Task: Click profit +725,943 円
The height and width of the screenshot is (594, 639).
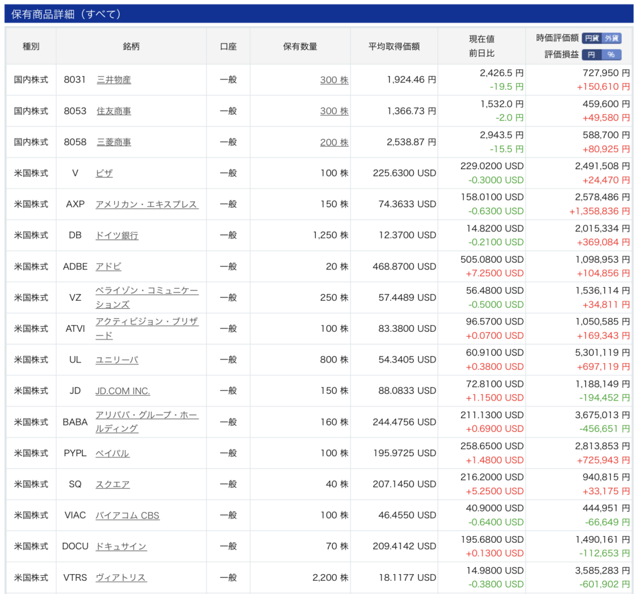Action: 603,460
